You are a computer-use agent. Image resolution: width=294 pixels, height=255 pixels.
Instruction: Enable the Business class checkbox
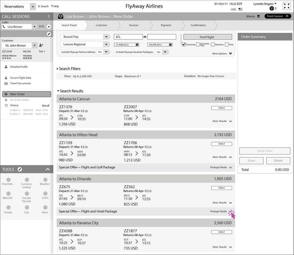pyautogui.click(x=213, y=44)
